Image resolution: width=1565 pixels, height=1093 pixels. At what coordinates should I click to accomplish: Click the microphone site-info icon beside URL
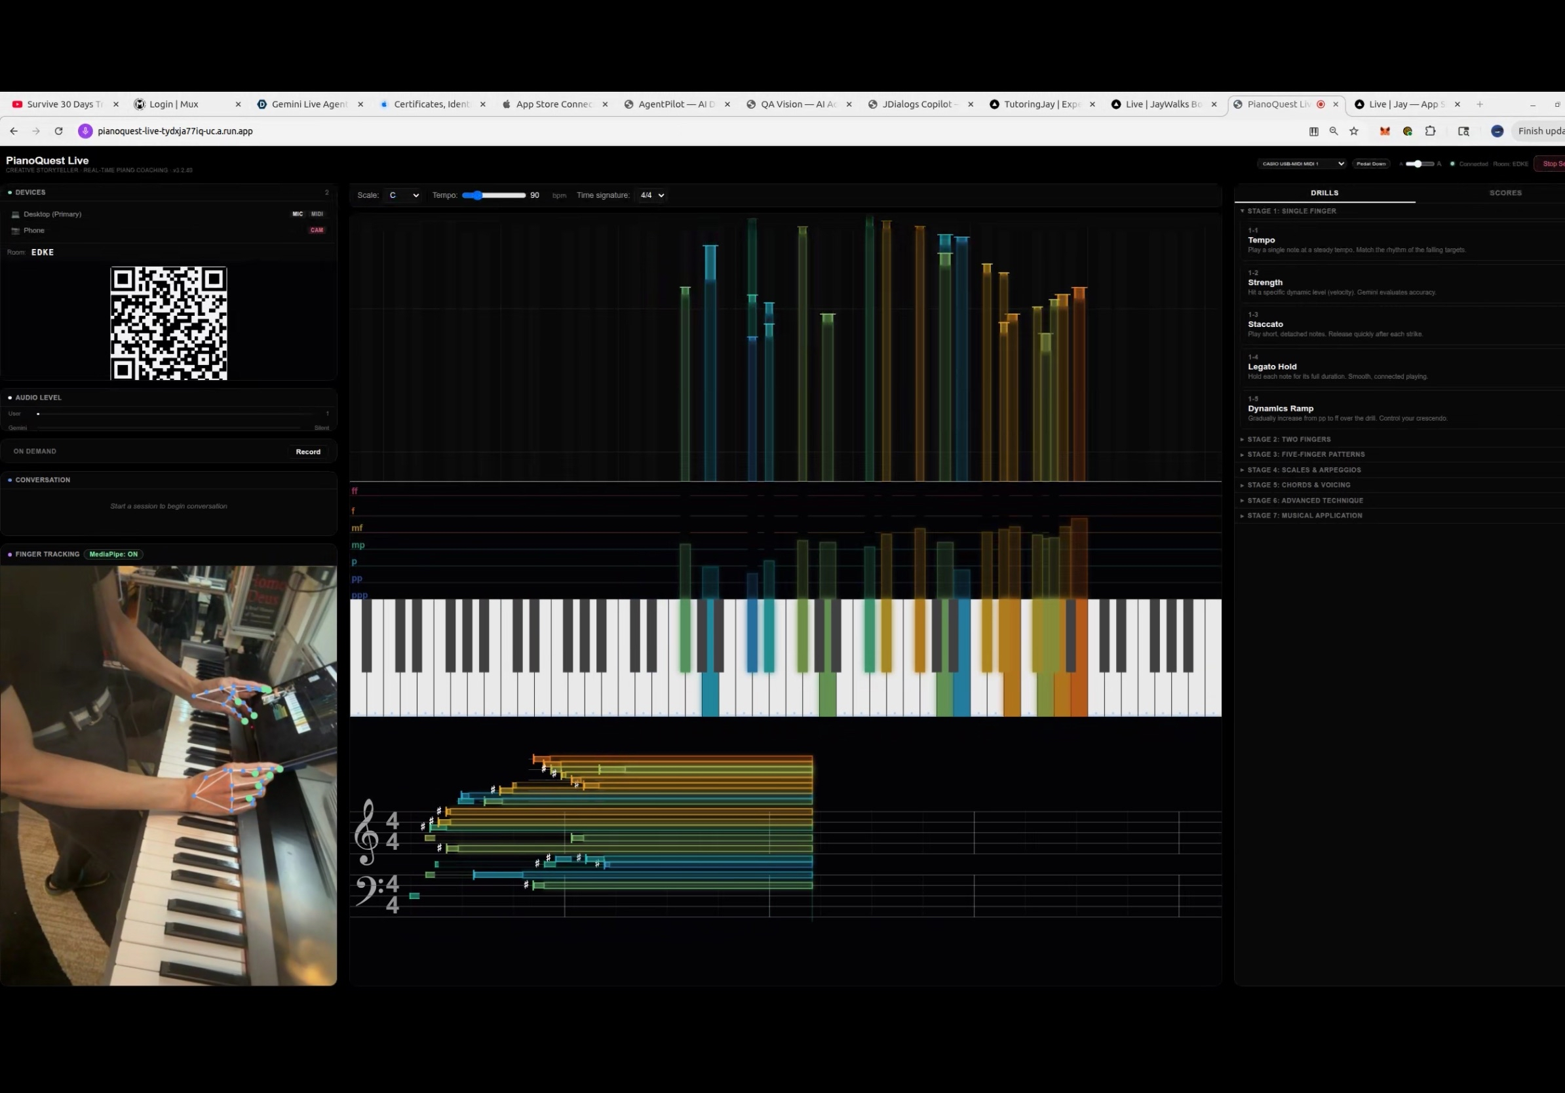[x=85, y=132]
